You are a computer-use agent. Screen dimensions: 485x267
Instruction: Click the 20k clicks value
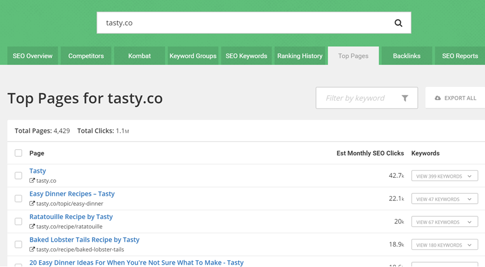tap(399, 221)
